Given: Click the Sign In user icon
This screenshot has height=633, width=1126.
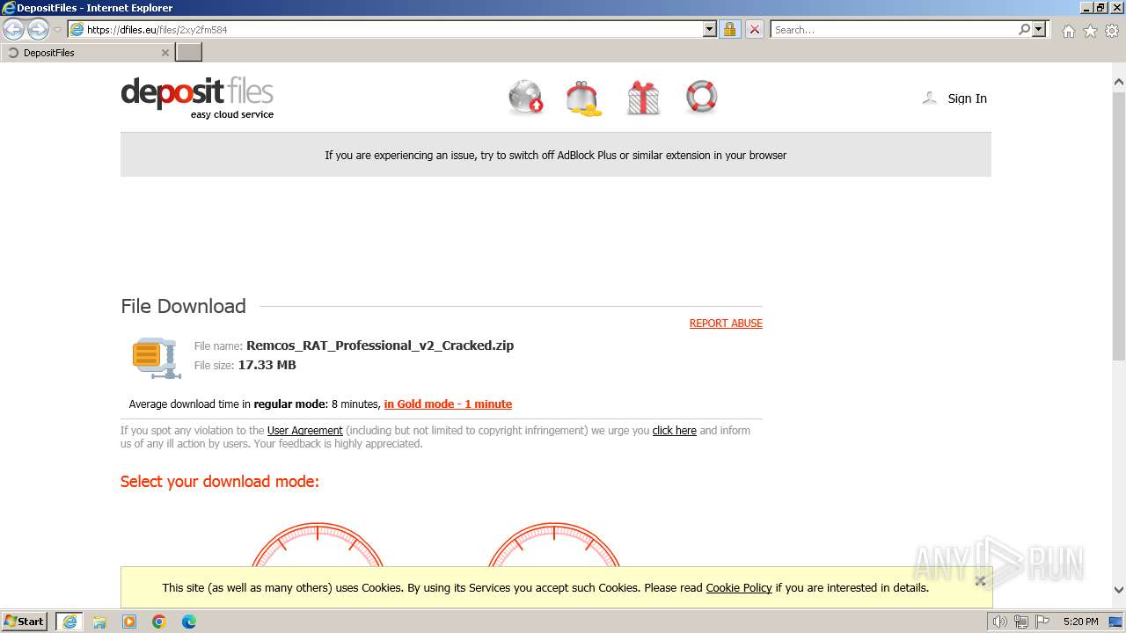Looking at the screenshot, I should pos(929,98).
